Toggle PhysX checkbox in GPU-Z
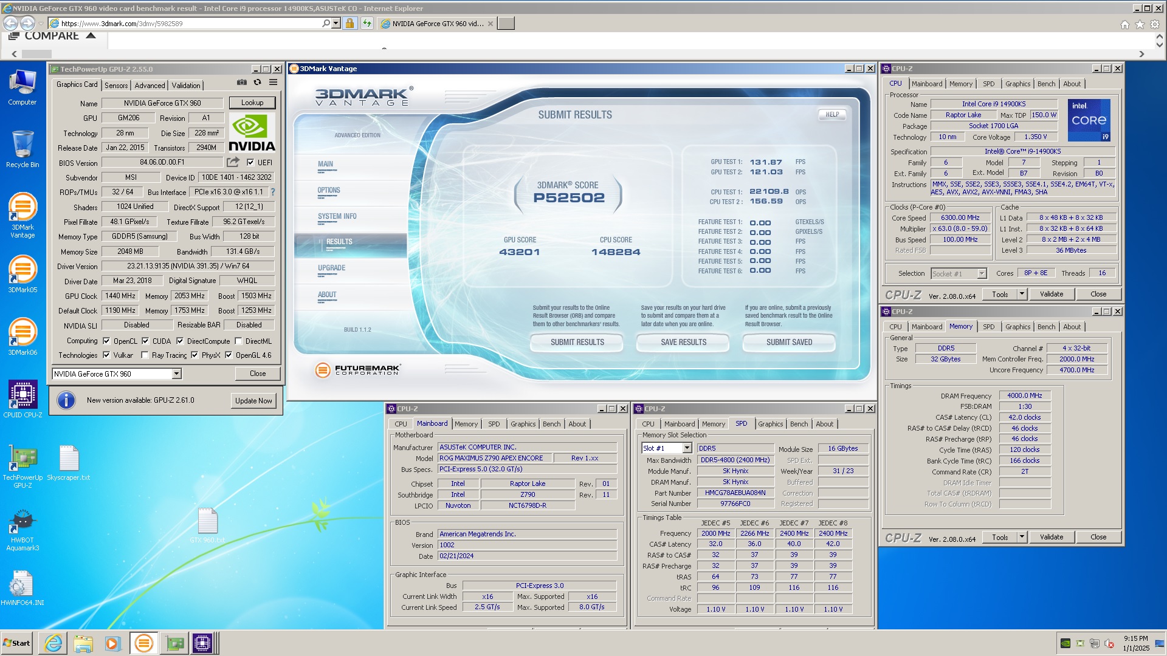1167x656 pixels. click(194, 355)
